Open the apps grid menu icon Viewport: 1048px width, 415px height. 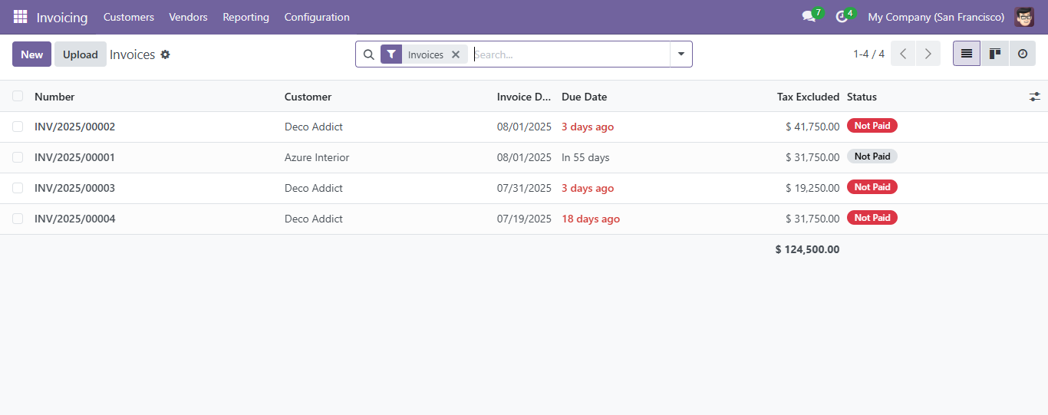(x=20, y=17)
